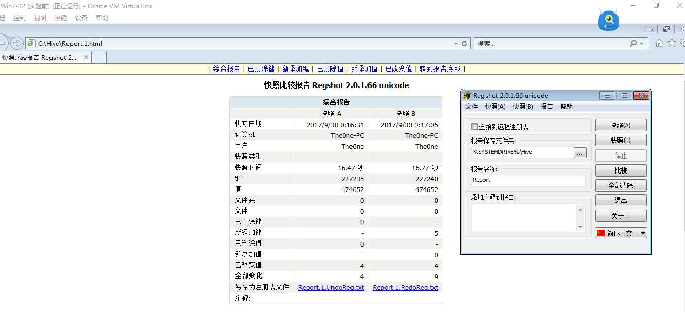685x312 pixels.
Task: Click the browse folder '...' button
Action: pos(580,152)
